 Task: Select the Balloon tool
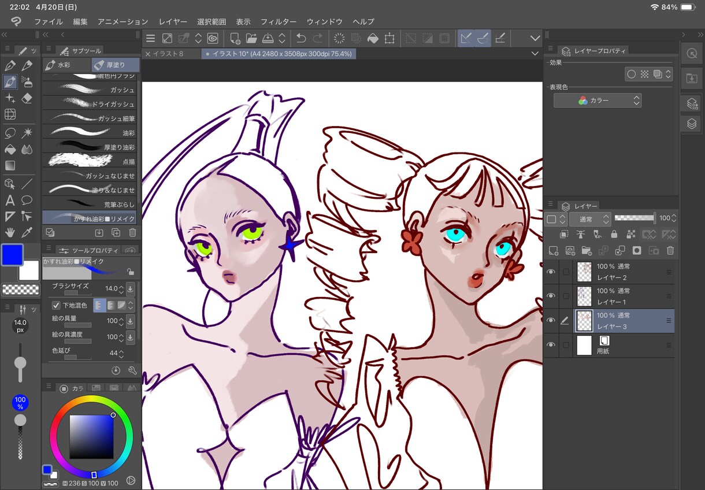27,201
